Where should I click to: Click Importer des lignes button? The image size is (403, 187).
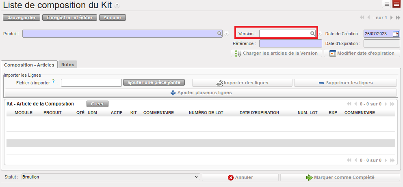tap(243, 83)
